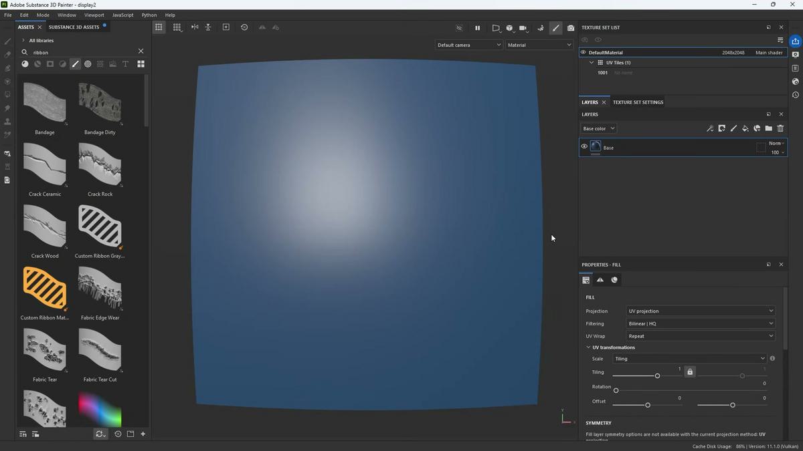Select the Paint tool in the toolbar
The image size is (803, 451).
[7, 41]
